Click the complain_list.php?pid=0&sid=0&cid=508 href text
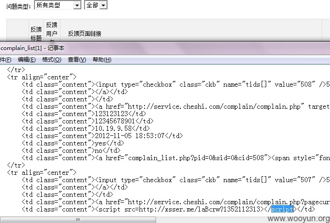Image resolution: width=330 pixels, height=223 pixels. click(x=196, y=158)
